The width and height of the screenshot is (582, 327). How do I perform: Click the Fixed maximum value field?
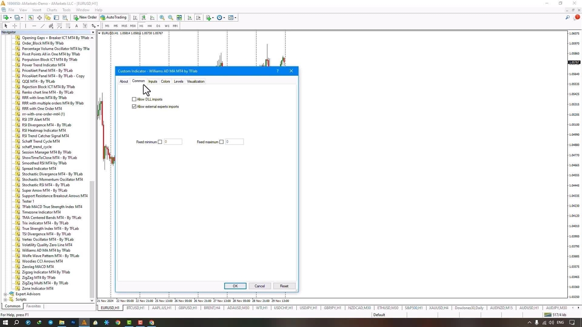coord(234,142)
